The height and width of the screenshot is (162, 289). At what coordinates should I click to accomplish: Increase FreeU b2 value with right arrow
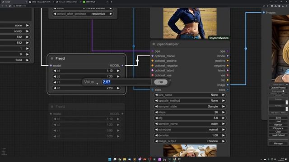point(118,76)
